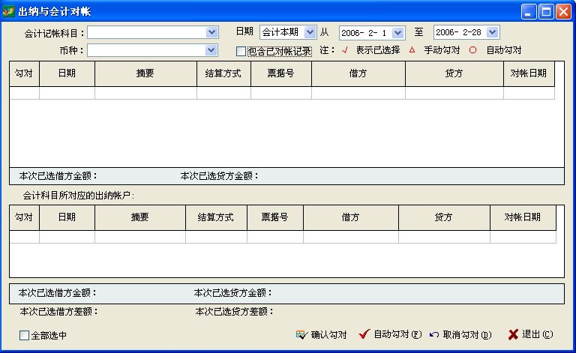Maximize the 出纳与会计对帐 window
Image resolution: width=576 pixels, height=353 pixels.
546,11
